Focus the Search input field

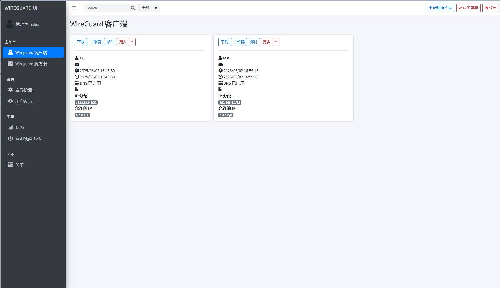point(107,8)
